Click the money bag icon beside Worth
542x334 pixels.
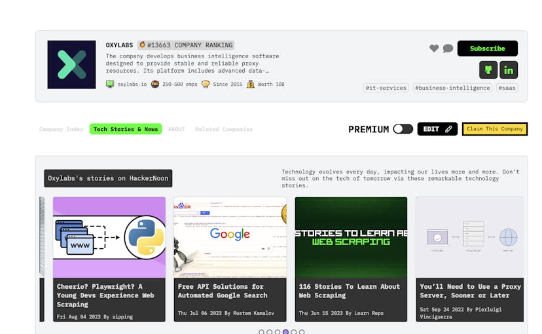[x=251, y=84]
